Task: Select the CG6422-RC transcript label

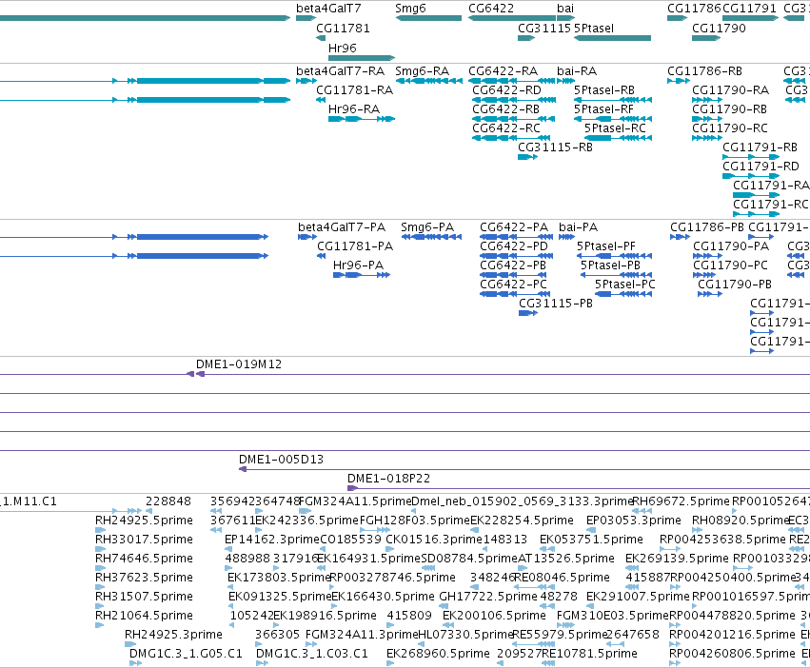Action: [506, 128]
